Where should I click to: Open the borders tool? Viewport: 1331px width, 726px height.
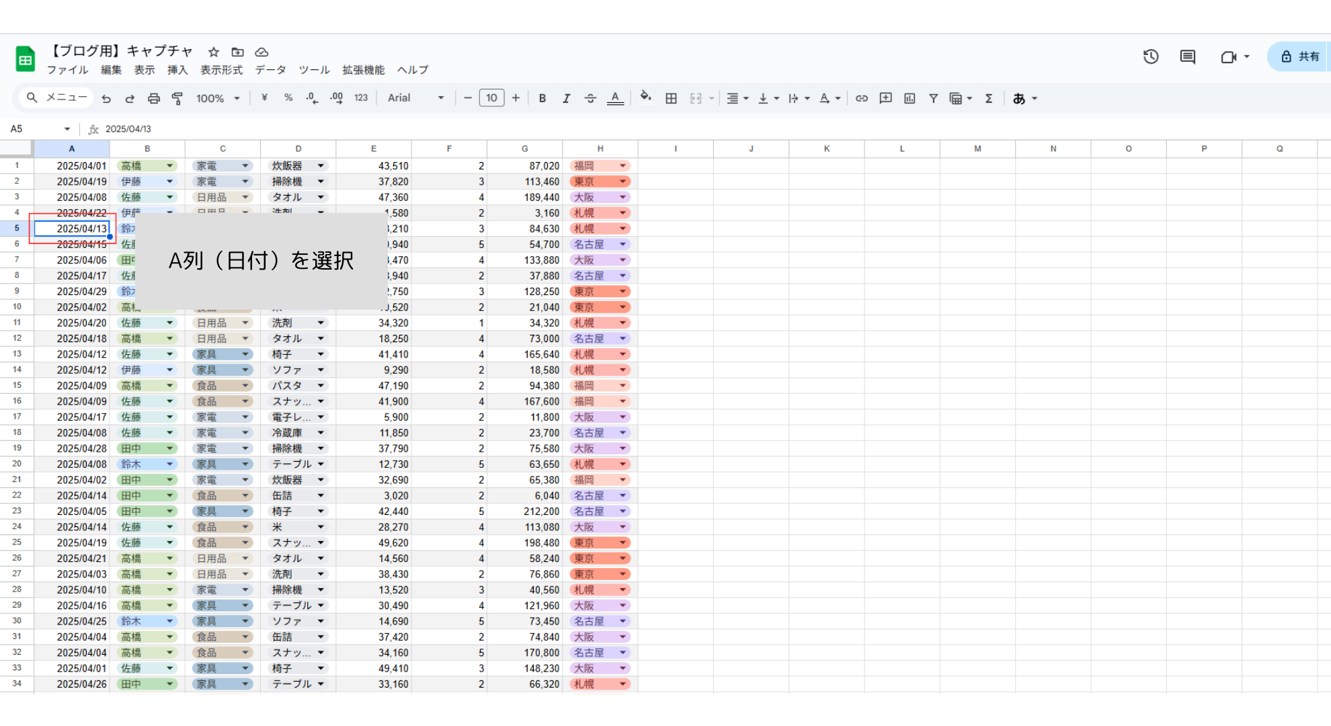(x=671, y=98)
